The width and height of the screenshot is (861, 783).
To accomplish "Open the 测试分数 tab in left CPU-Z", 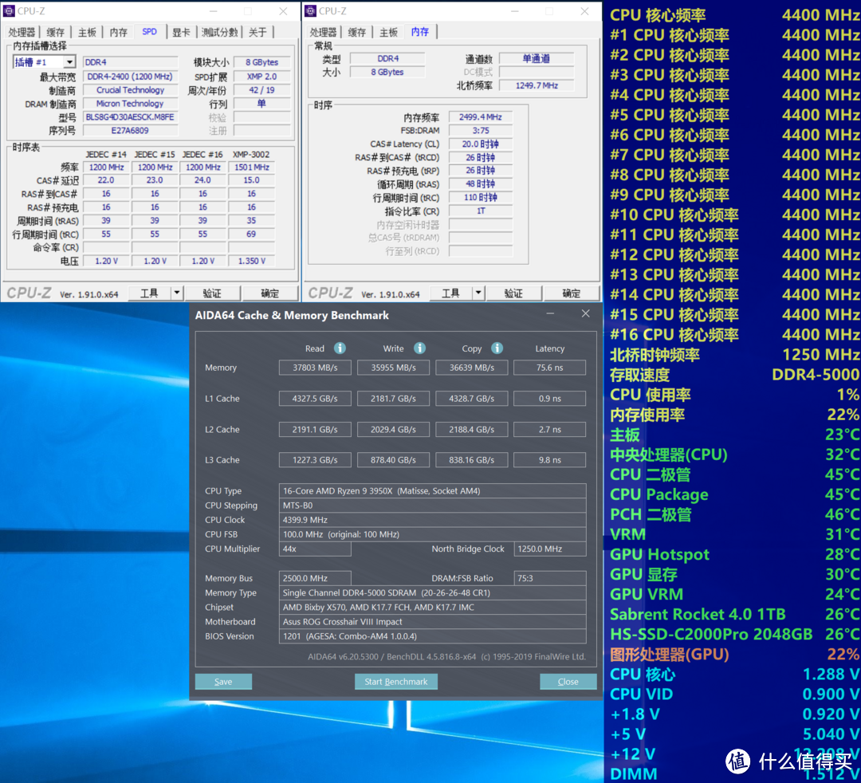I will pyautogui.click(x=220, y=33).
